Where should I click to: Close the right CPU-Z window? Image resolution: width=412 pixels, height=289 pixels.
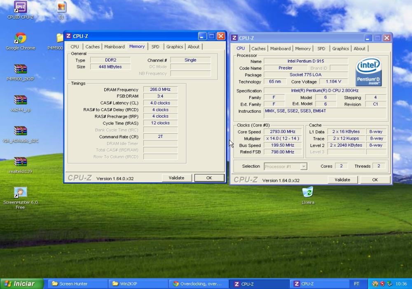click(x=387, y=38)
